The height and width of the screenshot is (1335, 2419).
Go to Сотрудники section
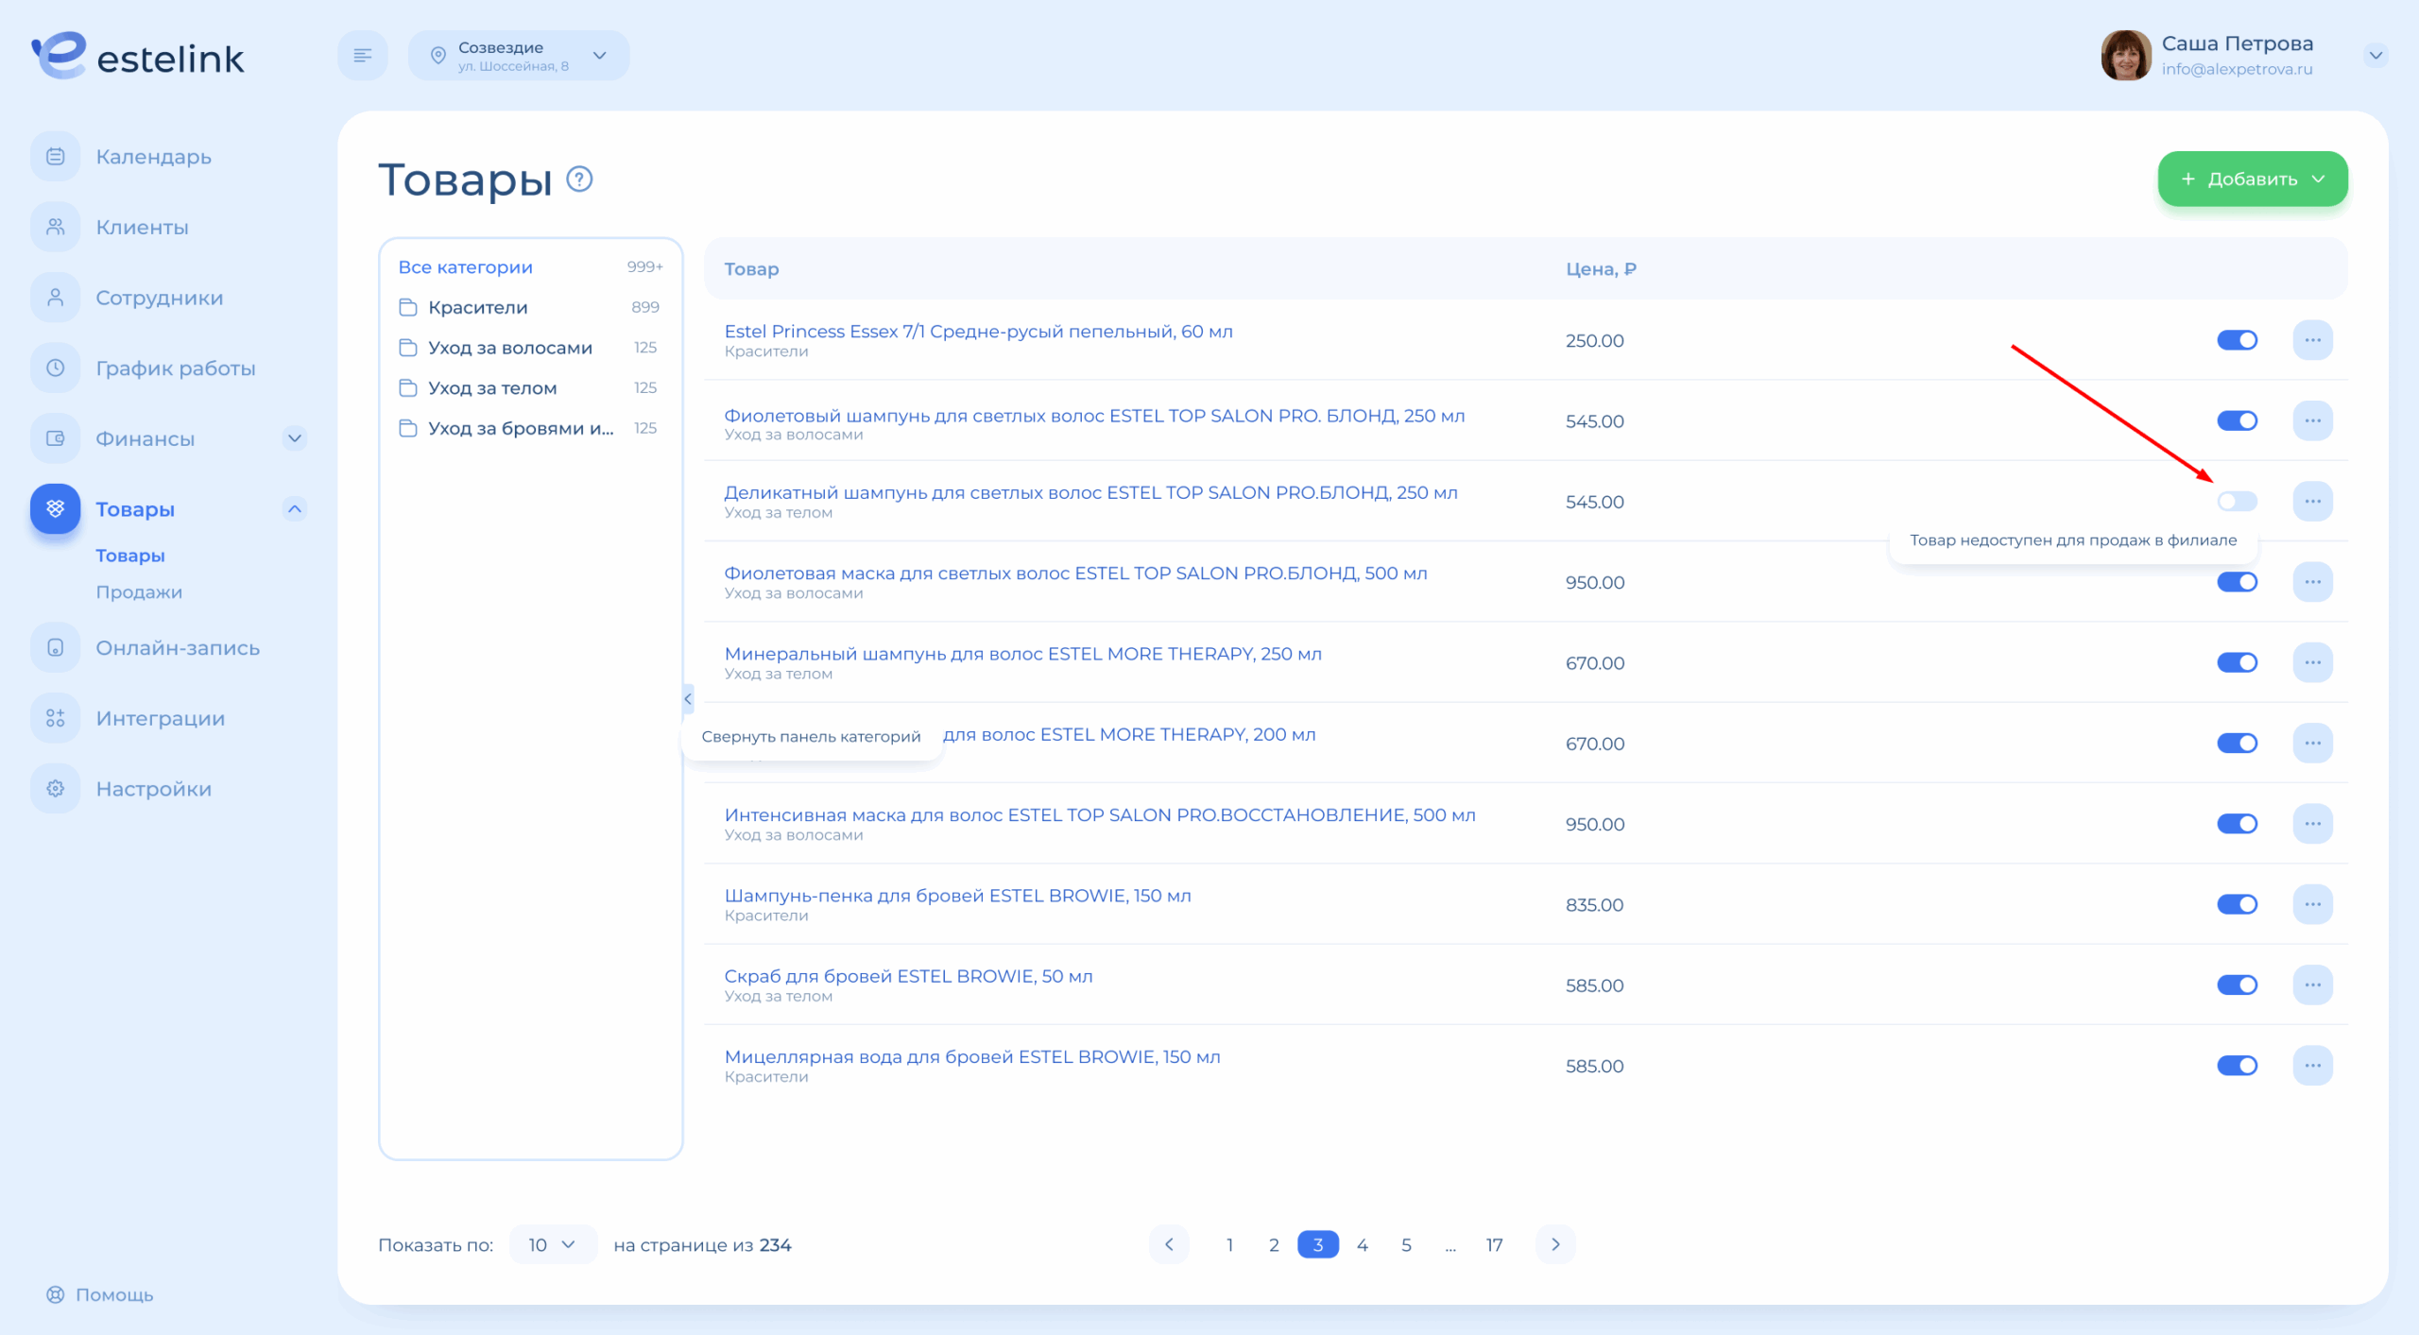click(160, 299)
